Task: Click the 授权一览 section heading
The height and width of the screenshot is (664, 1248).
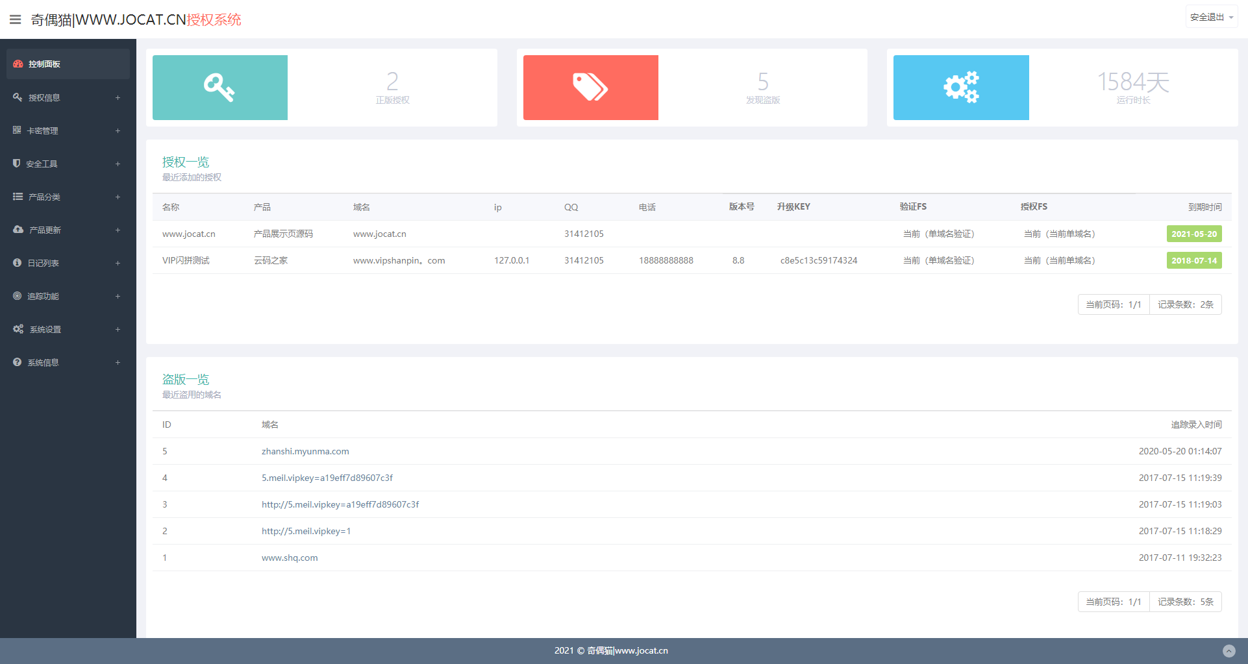Action: click(x=186, y=162)
